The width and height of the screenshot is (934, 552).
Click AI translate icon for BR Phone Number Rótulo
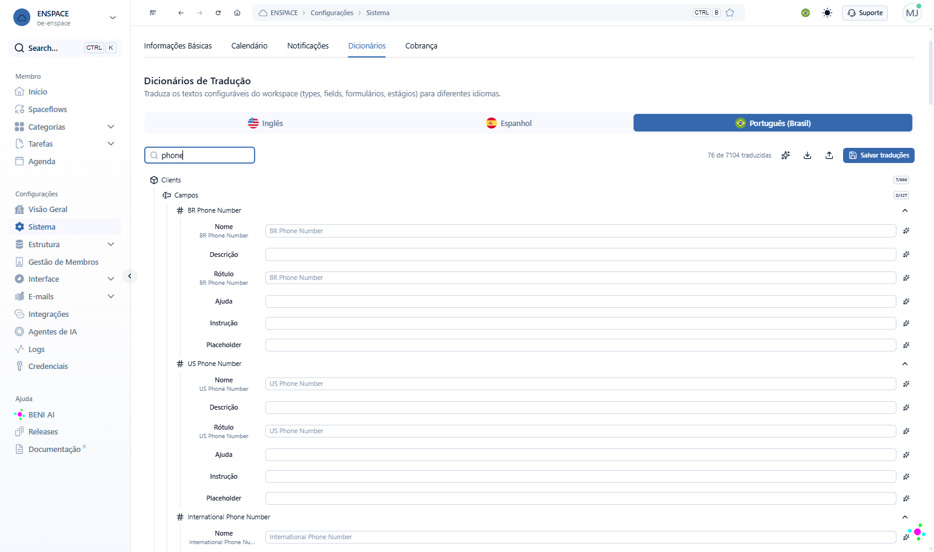(x=906, y=278)
